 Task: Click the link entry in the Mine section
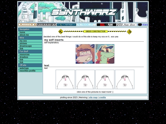tap(30, 49)
